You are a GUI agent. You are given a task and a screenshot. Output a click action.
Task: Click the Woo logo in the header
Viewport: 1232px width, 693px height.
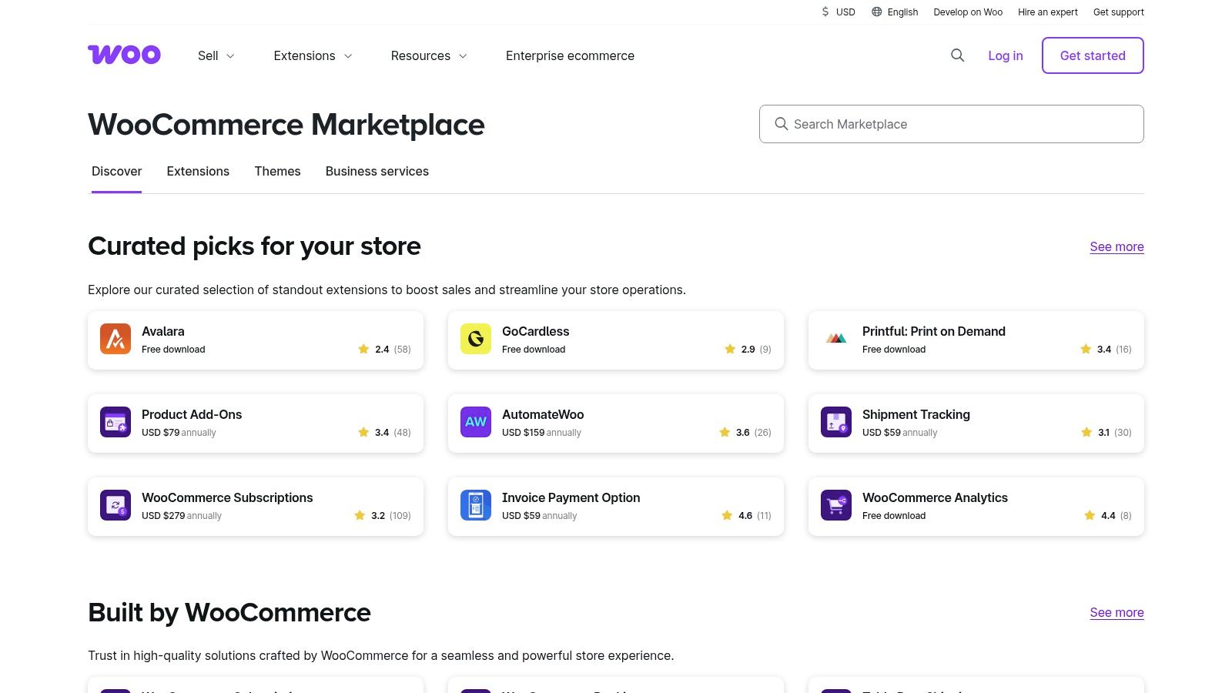click(x=124, y=55)
